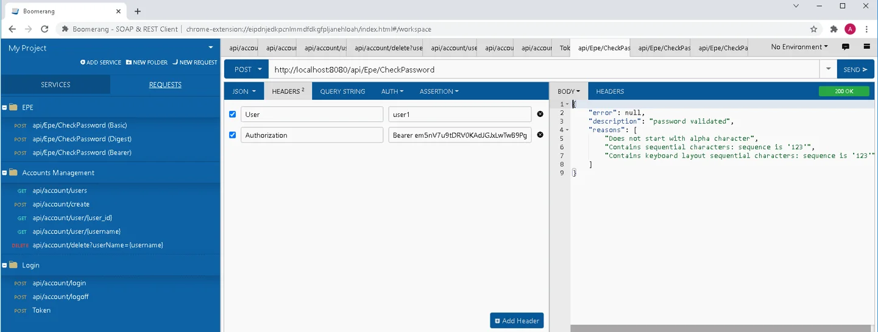Close the Boomerang browser tab

119,11
